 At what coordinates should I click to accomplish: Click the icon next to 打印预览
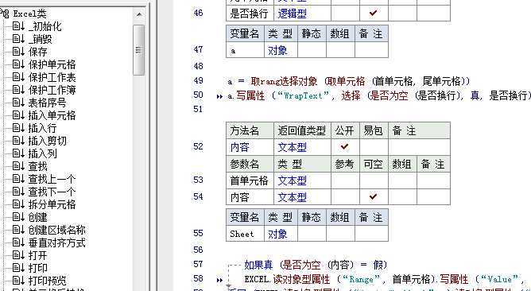tap(18, 281)
